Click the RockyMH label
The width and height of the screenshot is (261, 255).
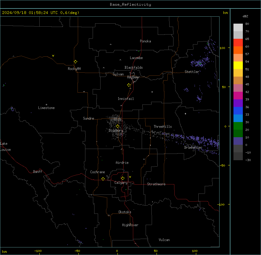click(74, 69)
